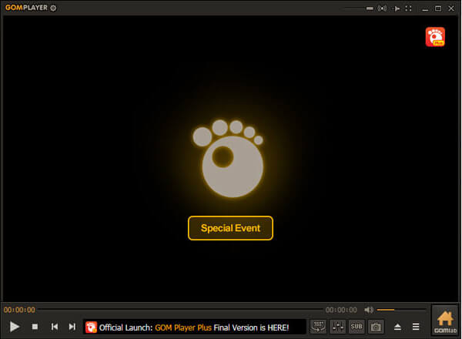Open the Special Event button
The width and height of the screenshot is (462, 339).
point(230,228)
